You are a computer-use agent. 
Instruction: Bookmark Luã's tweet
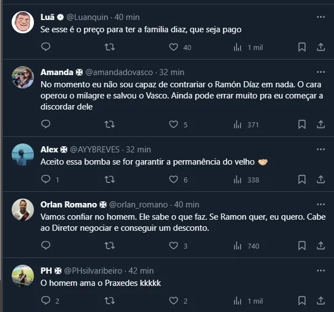(x=302, y=48)
